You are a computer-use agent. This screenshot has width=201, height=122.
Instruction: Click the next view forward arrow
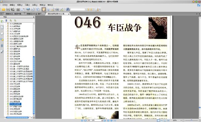point(115,121)
